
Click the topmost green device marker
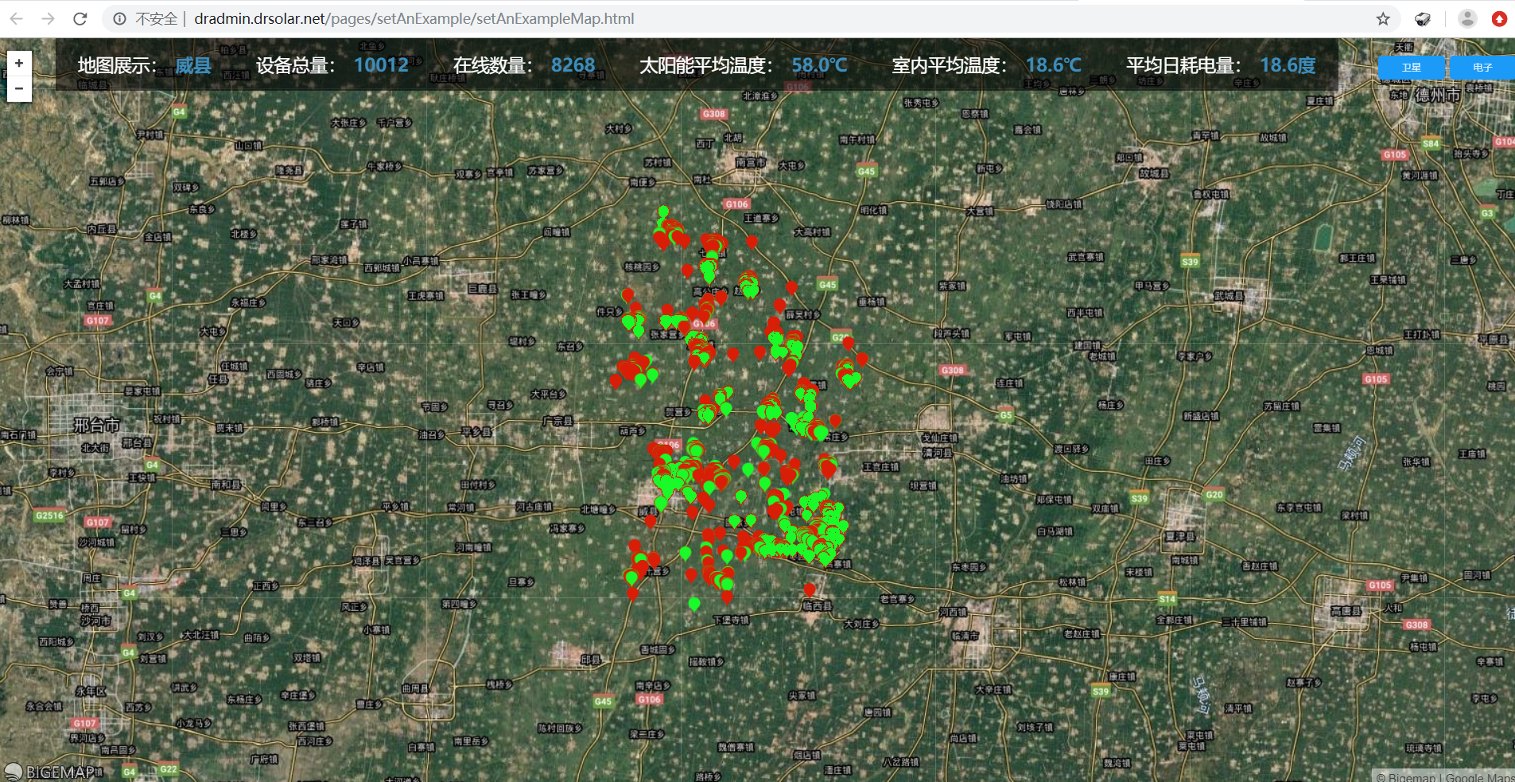[663, 212]
